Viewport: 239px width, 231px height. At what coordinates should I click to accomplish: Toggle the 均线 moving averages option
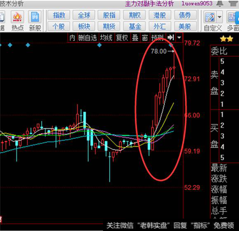106,38
